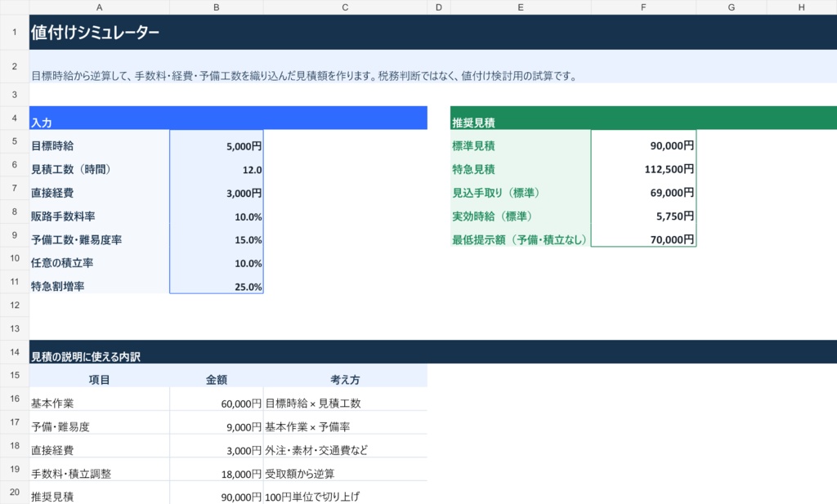Select column A header
Viewport: 837px width, 504px height.
(99, 7)
